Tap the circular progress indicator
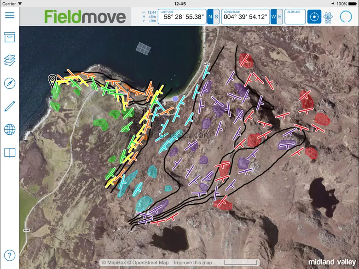359x269 pixels. pyautogui.click(x=346, y=17)
